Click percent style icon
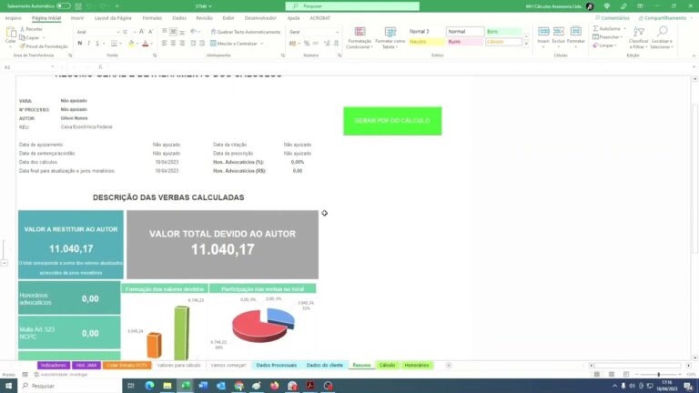Viewport: 699px width, 393px height. (x=307, y=44)
